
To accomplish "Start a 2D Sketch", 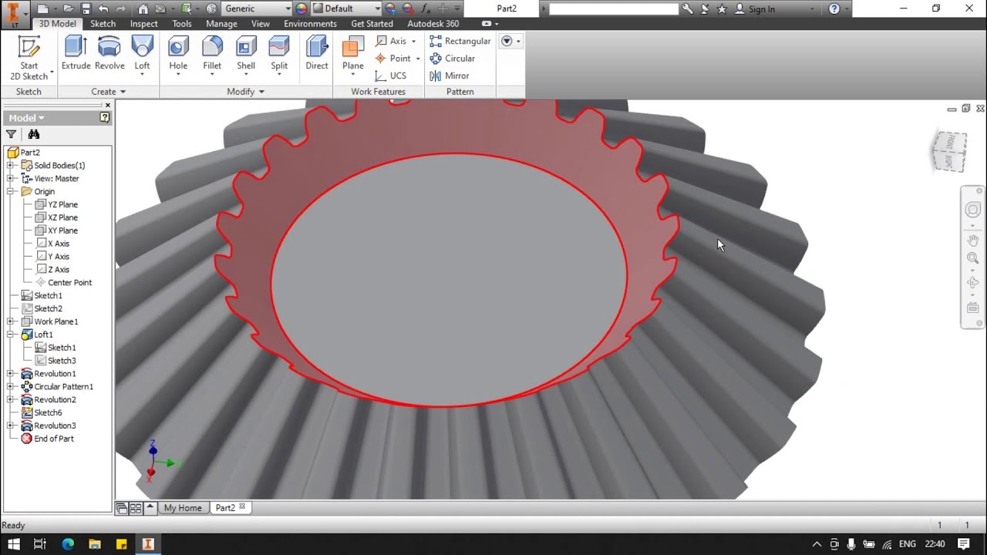I will (x=29, y=58).
